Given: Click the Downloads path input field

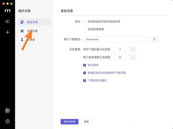Looking at the screenshot, I should click(117, 39).
